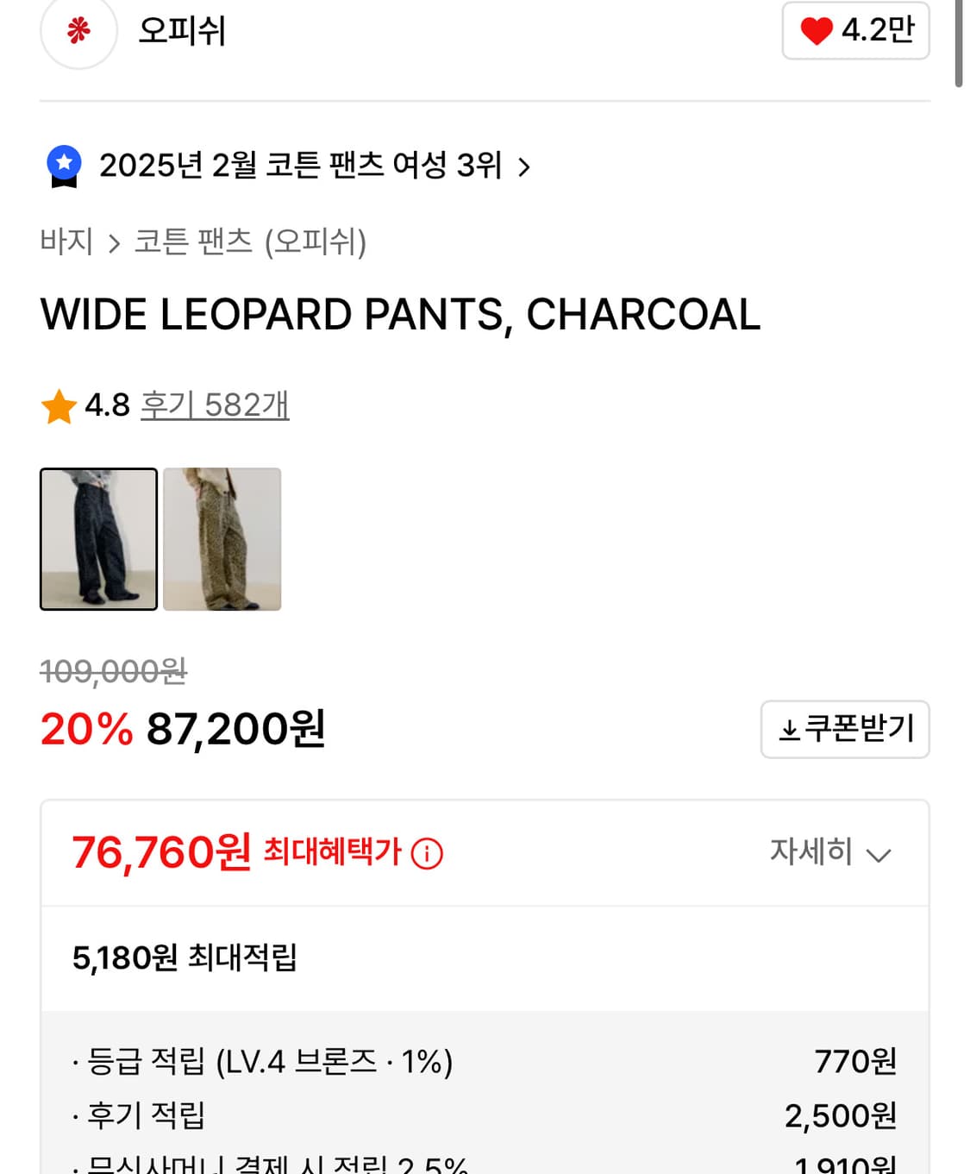970x1174 pixels.
Task: Expand the 자세히 benefit details
Action: point(829,852)
